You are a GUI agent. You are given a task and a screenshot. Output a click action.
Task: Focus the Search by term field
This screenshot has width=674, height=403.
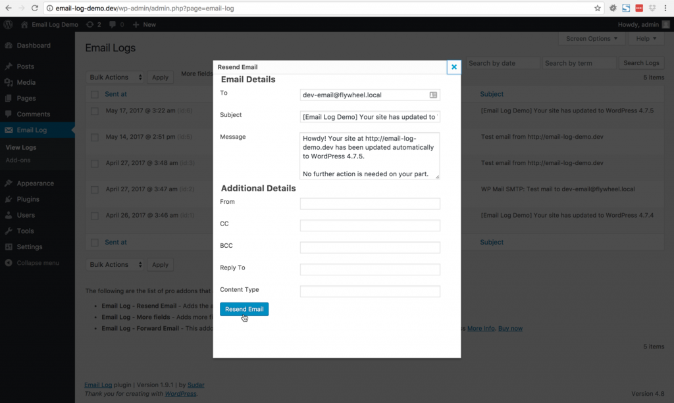coord(579,63)
